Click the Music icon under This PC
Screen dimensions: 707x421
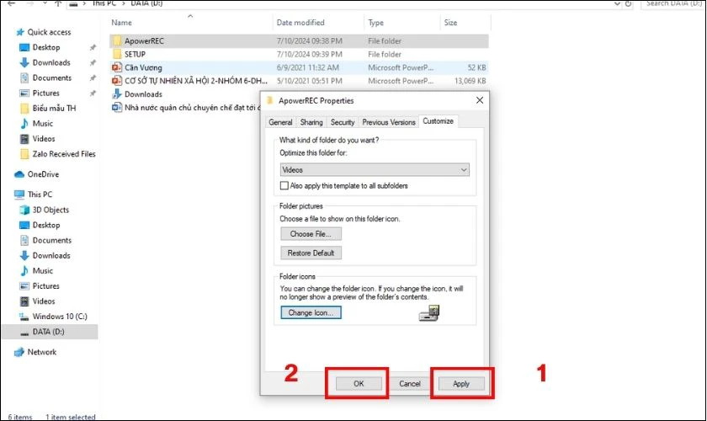(x=24, y=271)
